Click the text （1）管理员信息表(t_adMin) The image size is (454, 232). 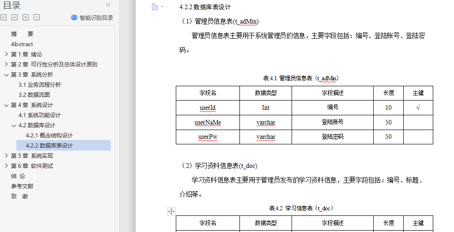pos(219,21)
